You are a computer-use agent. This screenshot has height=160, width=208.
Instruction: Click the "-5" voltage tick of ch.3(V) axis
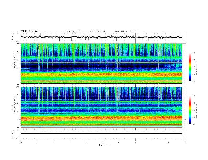pos(18,138)
